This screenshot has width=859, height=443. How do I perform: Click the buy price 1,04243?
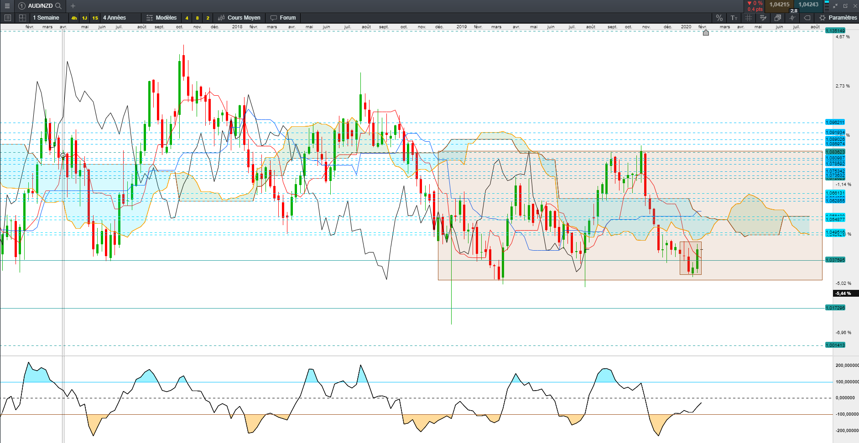[808, 5]
